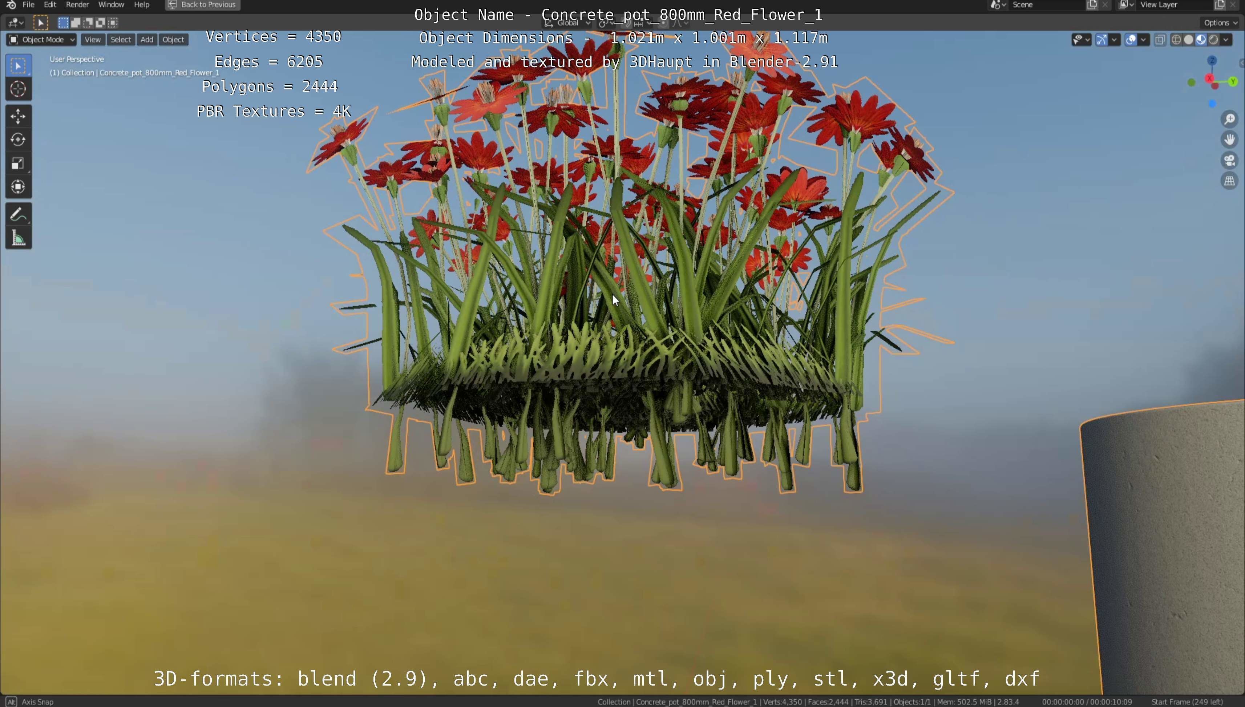Open the viewport Select menu

click(120, 40)
